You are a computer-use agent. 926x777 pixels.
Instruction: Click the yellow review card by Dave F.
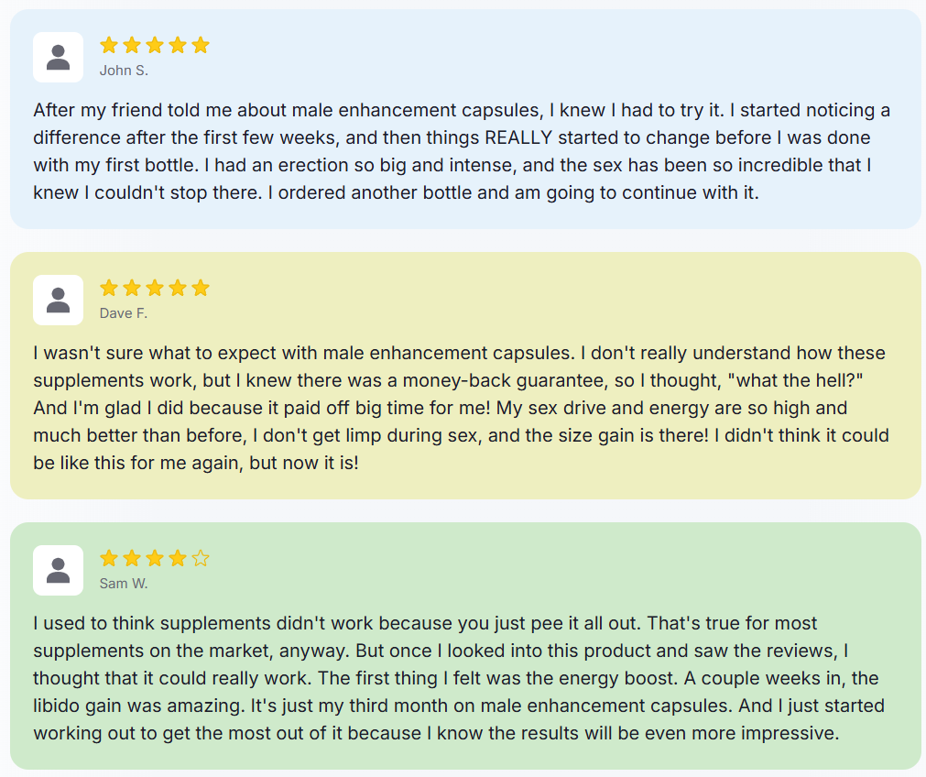[465, 376]
